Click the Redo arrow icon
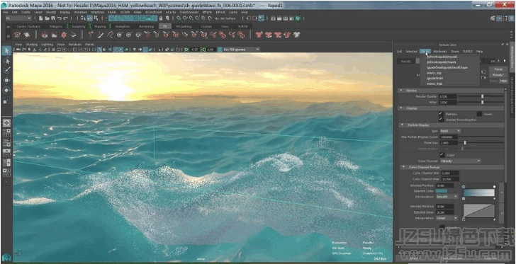 point(65,18)
